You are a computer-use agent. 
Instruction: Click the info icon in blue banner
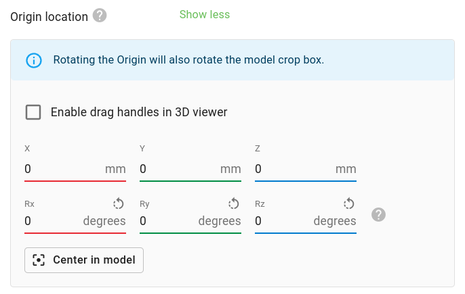pos(33,60)
